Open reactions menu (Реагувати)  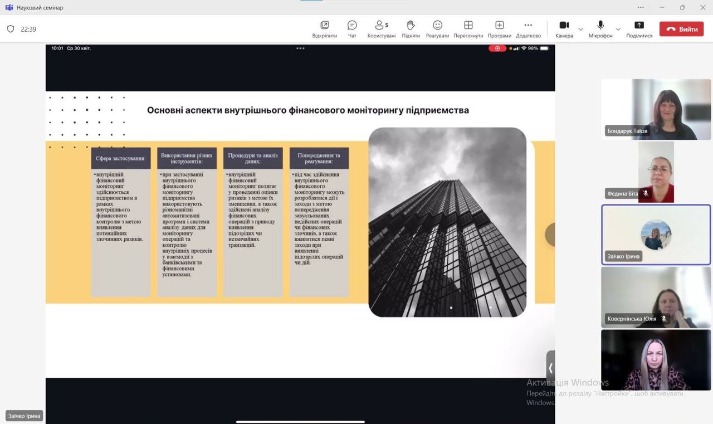437,29
